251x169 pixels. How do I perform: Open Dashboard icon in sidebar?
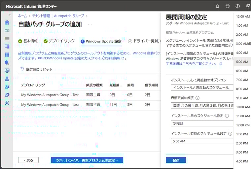pyautogui.click(x=7, y=30)
